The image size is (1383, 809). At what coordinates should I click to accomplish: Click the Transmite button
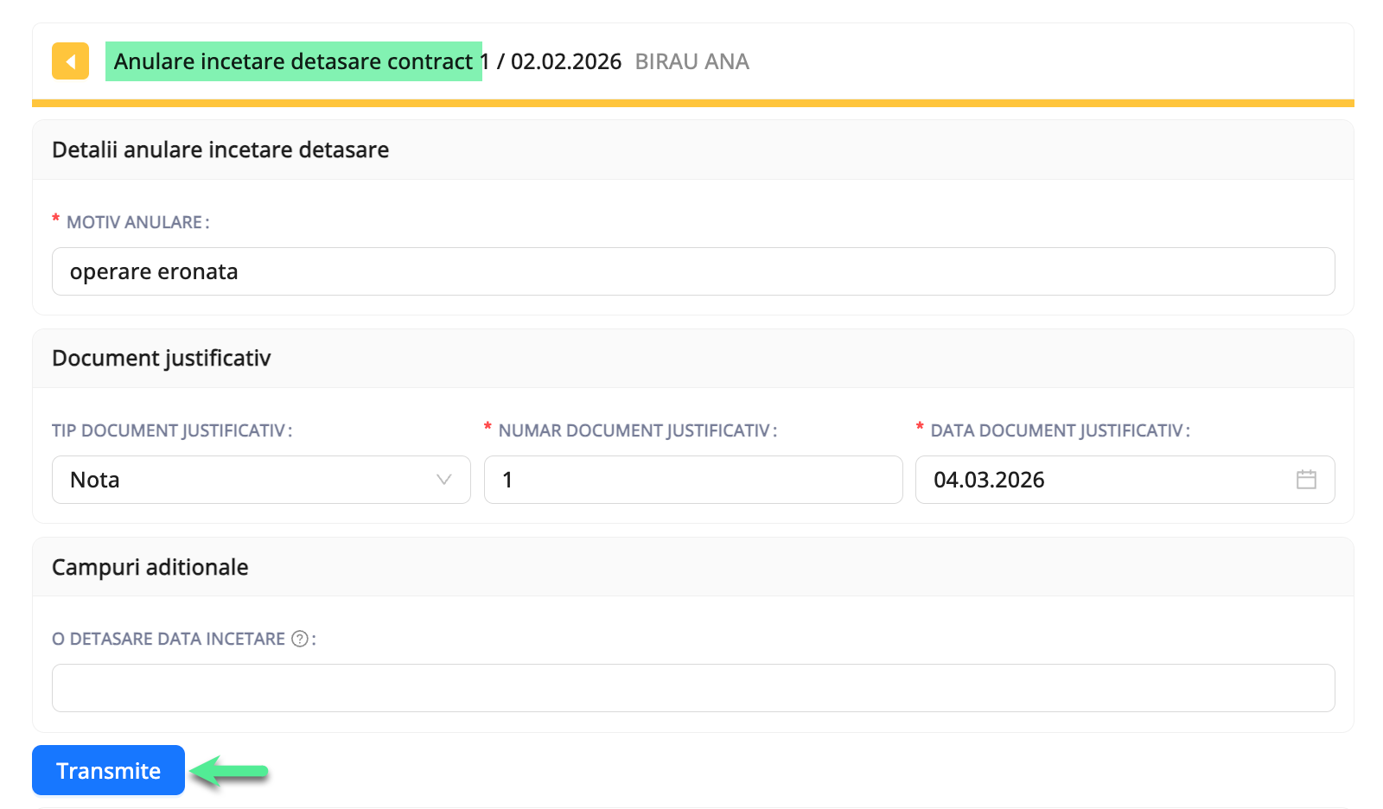pyautogui.click(x=108, y=769)
